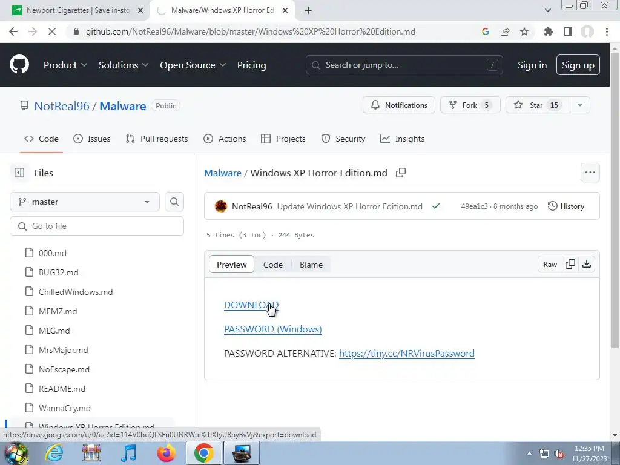
Task: Open the Actions tab
Action: point(225,139)
